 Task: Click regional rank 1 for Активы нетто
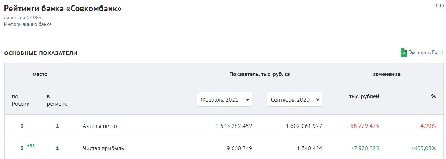pyautogui.click(x=57, y=126)
